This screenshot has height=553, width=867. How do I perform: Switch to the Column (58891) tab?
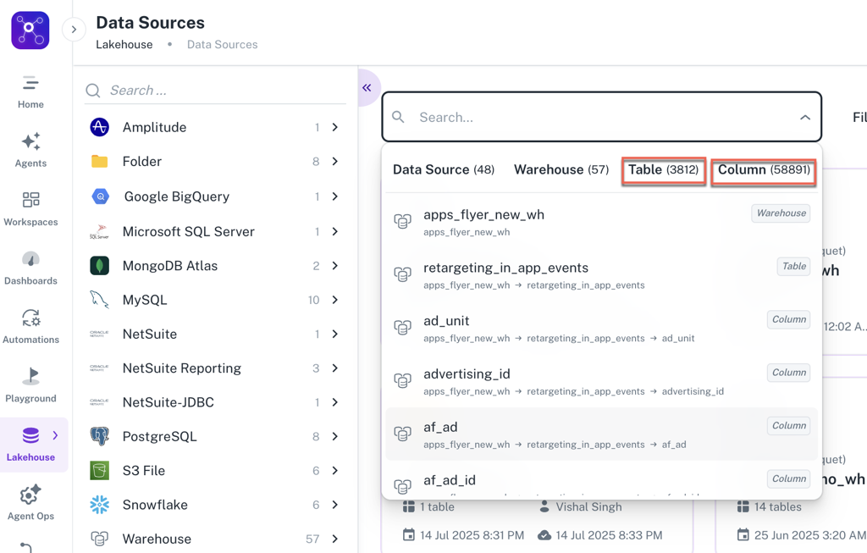click(x=764, y=170)
